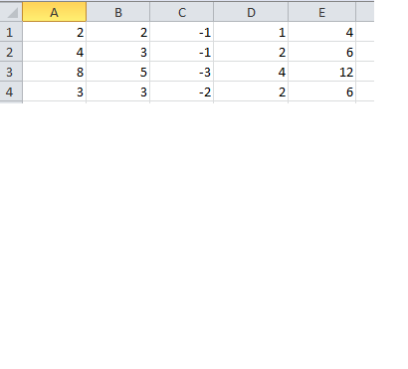Click cell D3 containing 4
This screenshot has height=369, width=408.
[251, 72]
